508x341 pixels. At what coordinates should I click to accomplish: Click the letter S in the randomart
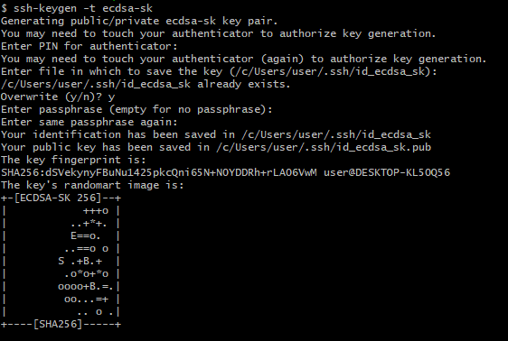(61, 262)
